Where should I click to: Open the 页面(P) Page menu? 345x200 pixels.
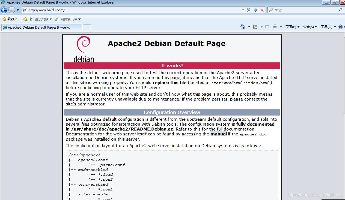[292, 27]
